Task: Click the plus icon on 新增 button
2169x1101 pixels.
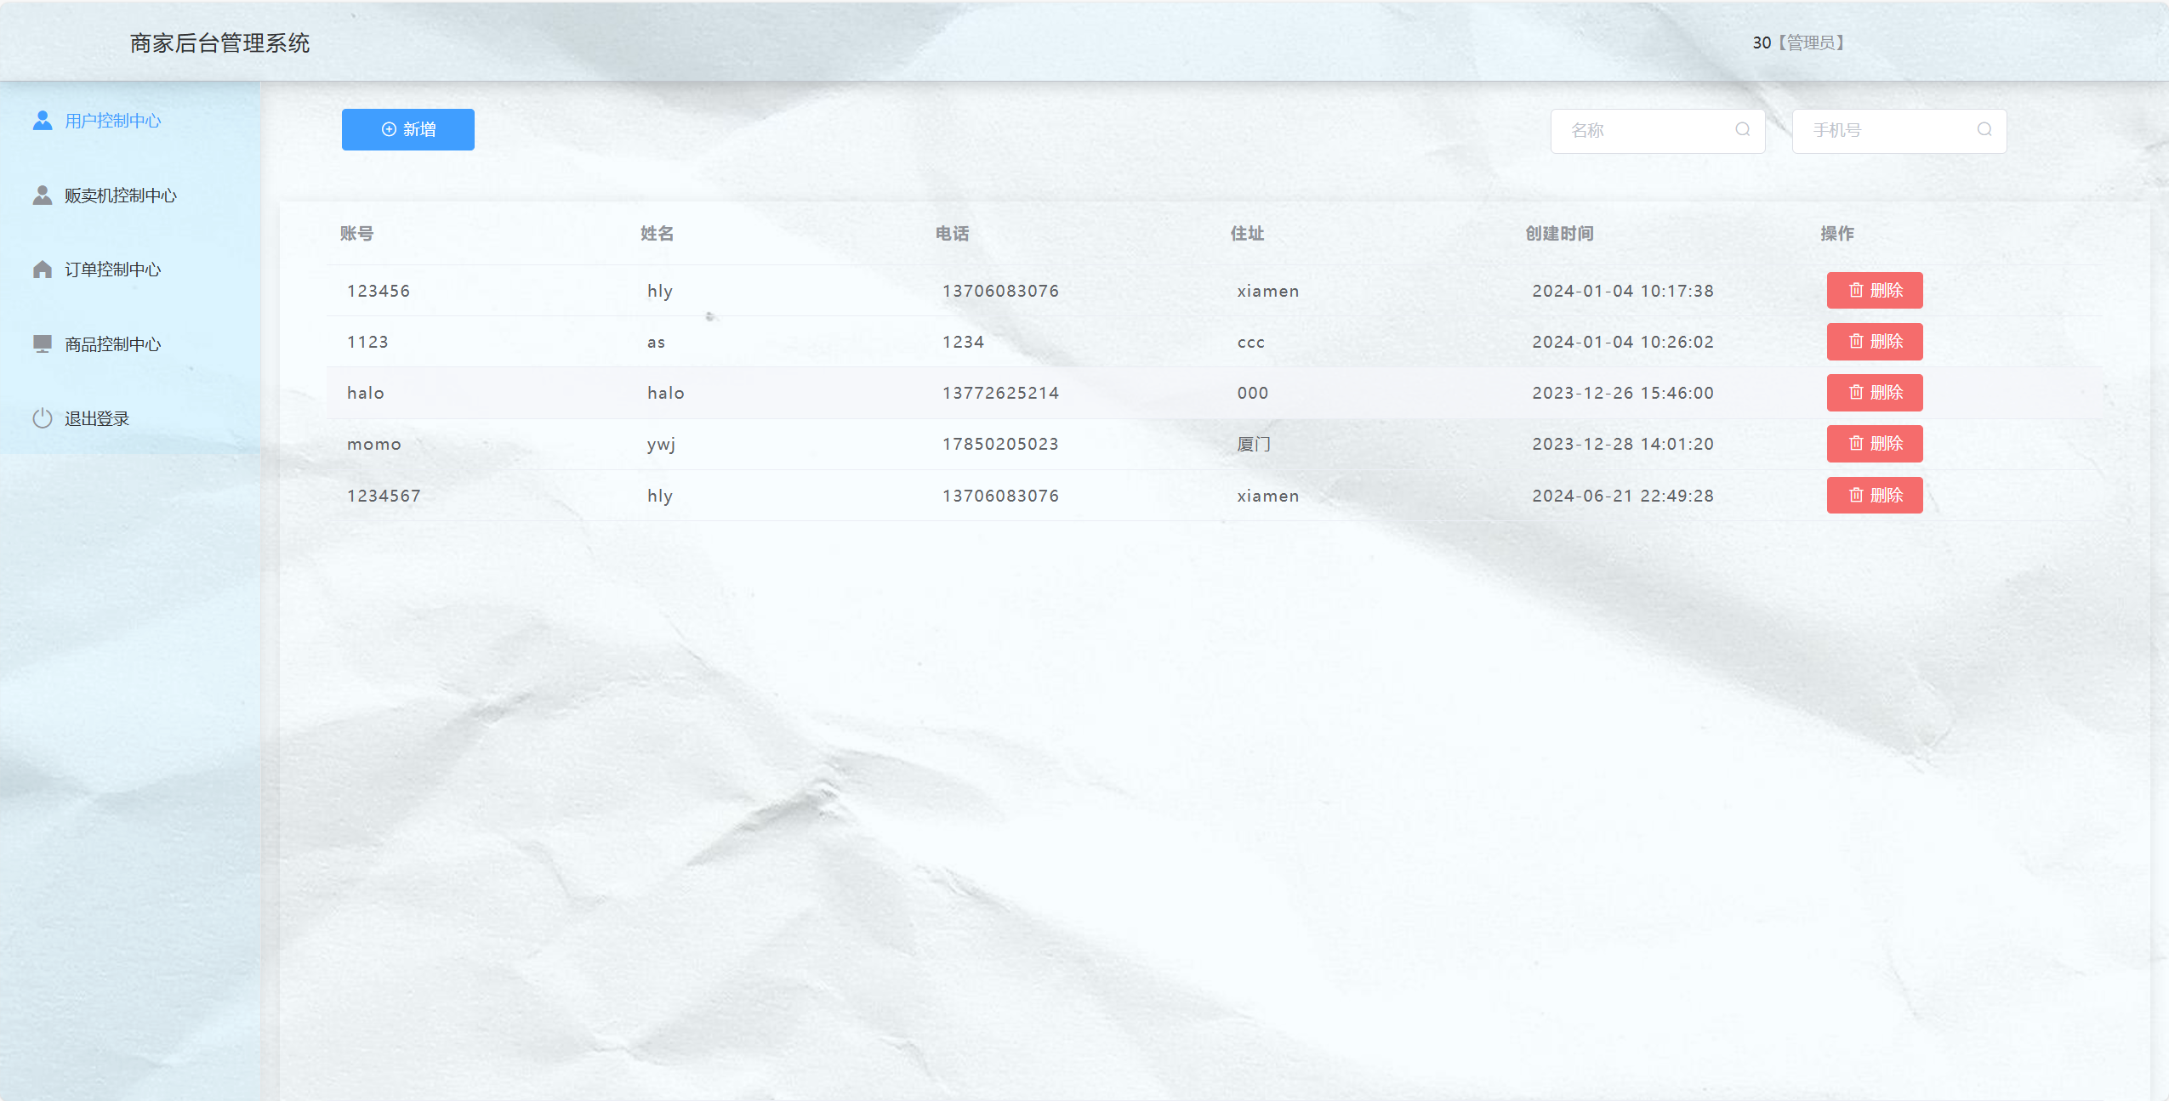Action: pos(389,129)
